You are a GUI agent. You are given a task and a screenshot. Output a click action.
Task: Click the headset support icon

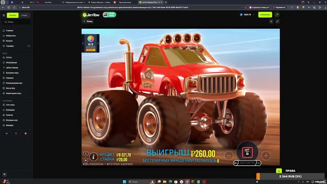click(x=279, y=171)
